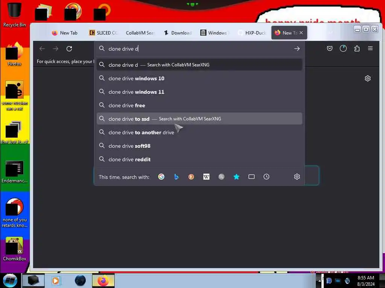This screenshot has height=288, width=385.
Task: Select the 'that but its c#' desktop icon
Action: pyautogui.click(x=15, y=132)
